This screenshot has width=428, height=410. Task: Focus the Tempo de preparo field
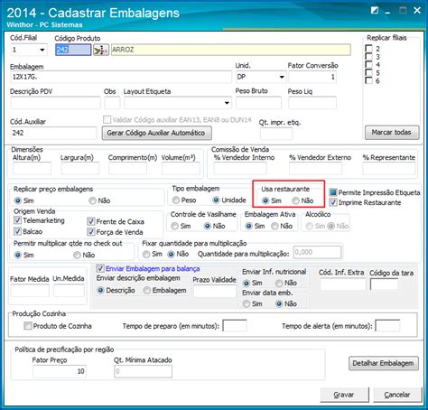coord(235,326)
